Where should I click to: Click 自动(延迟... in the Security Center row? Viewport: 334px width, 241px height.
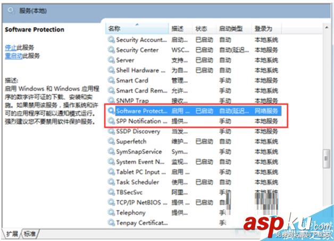coord(234,50)
